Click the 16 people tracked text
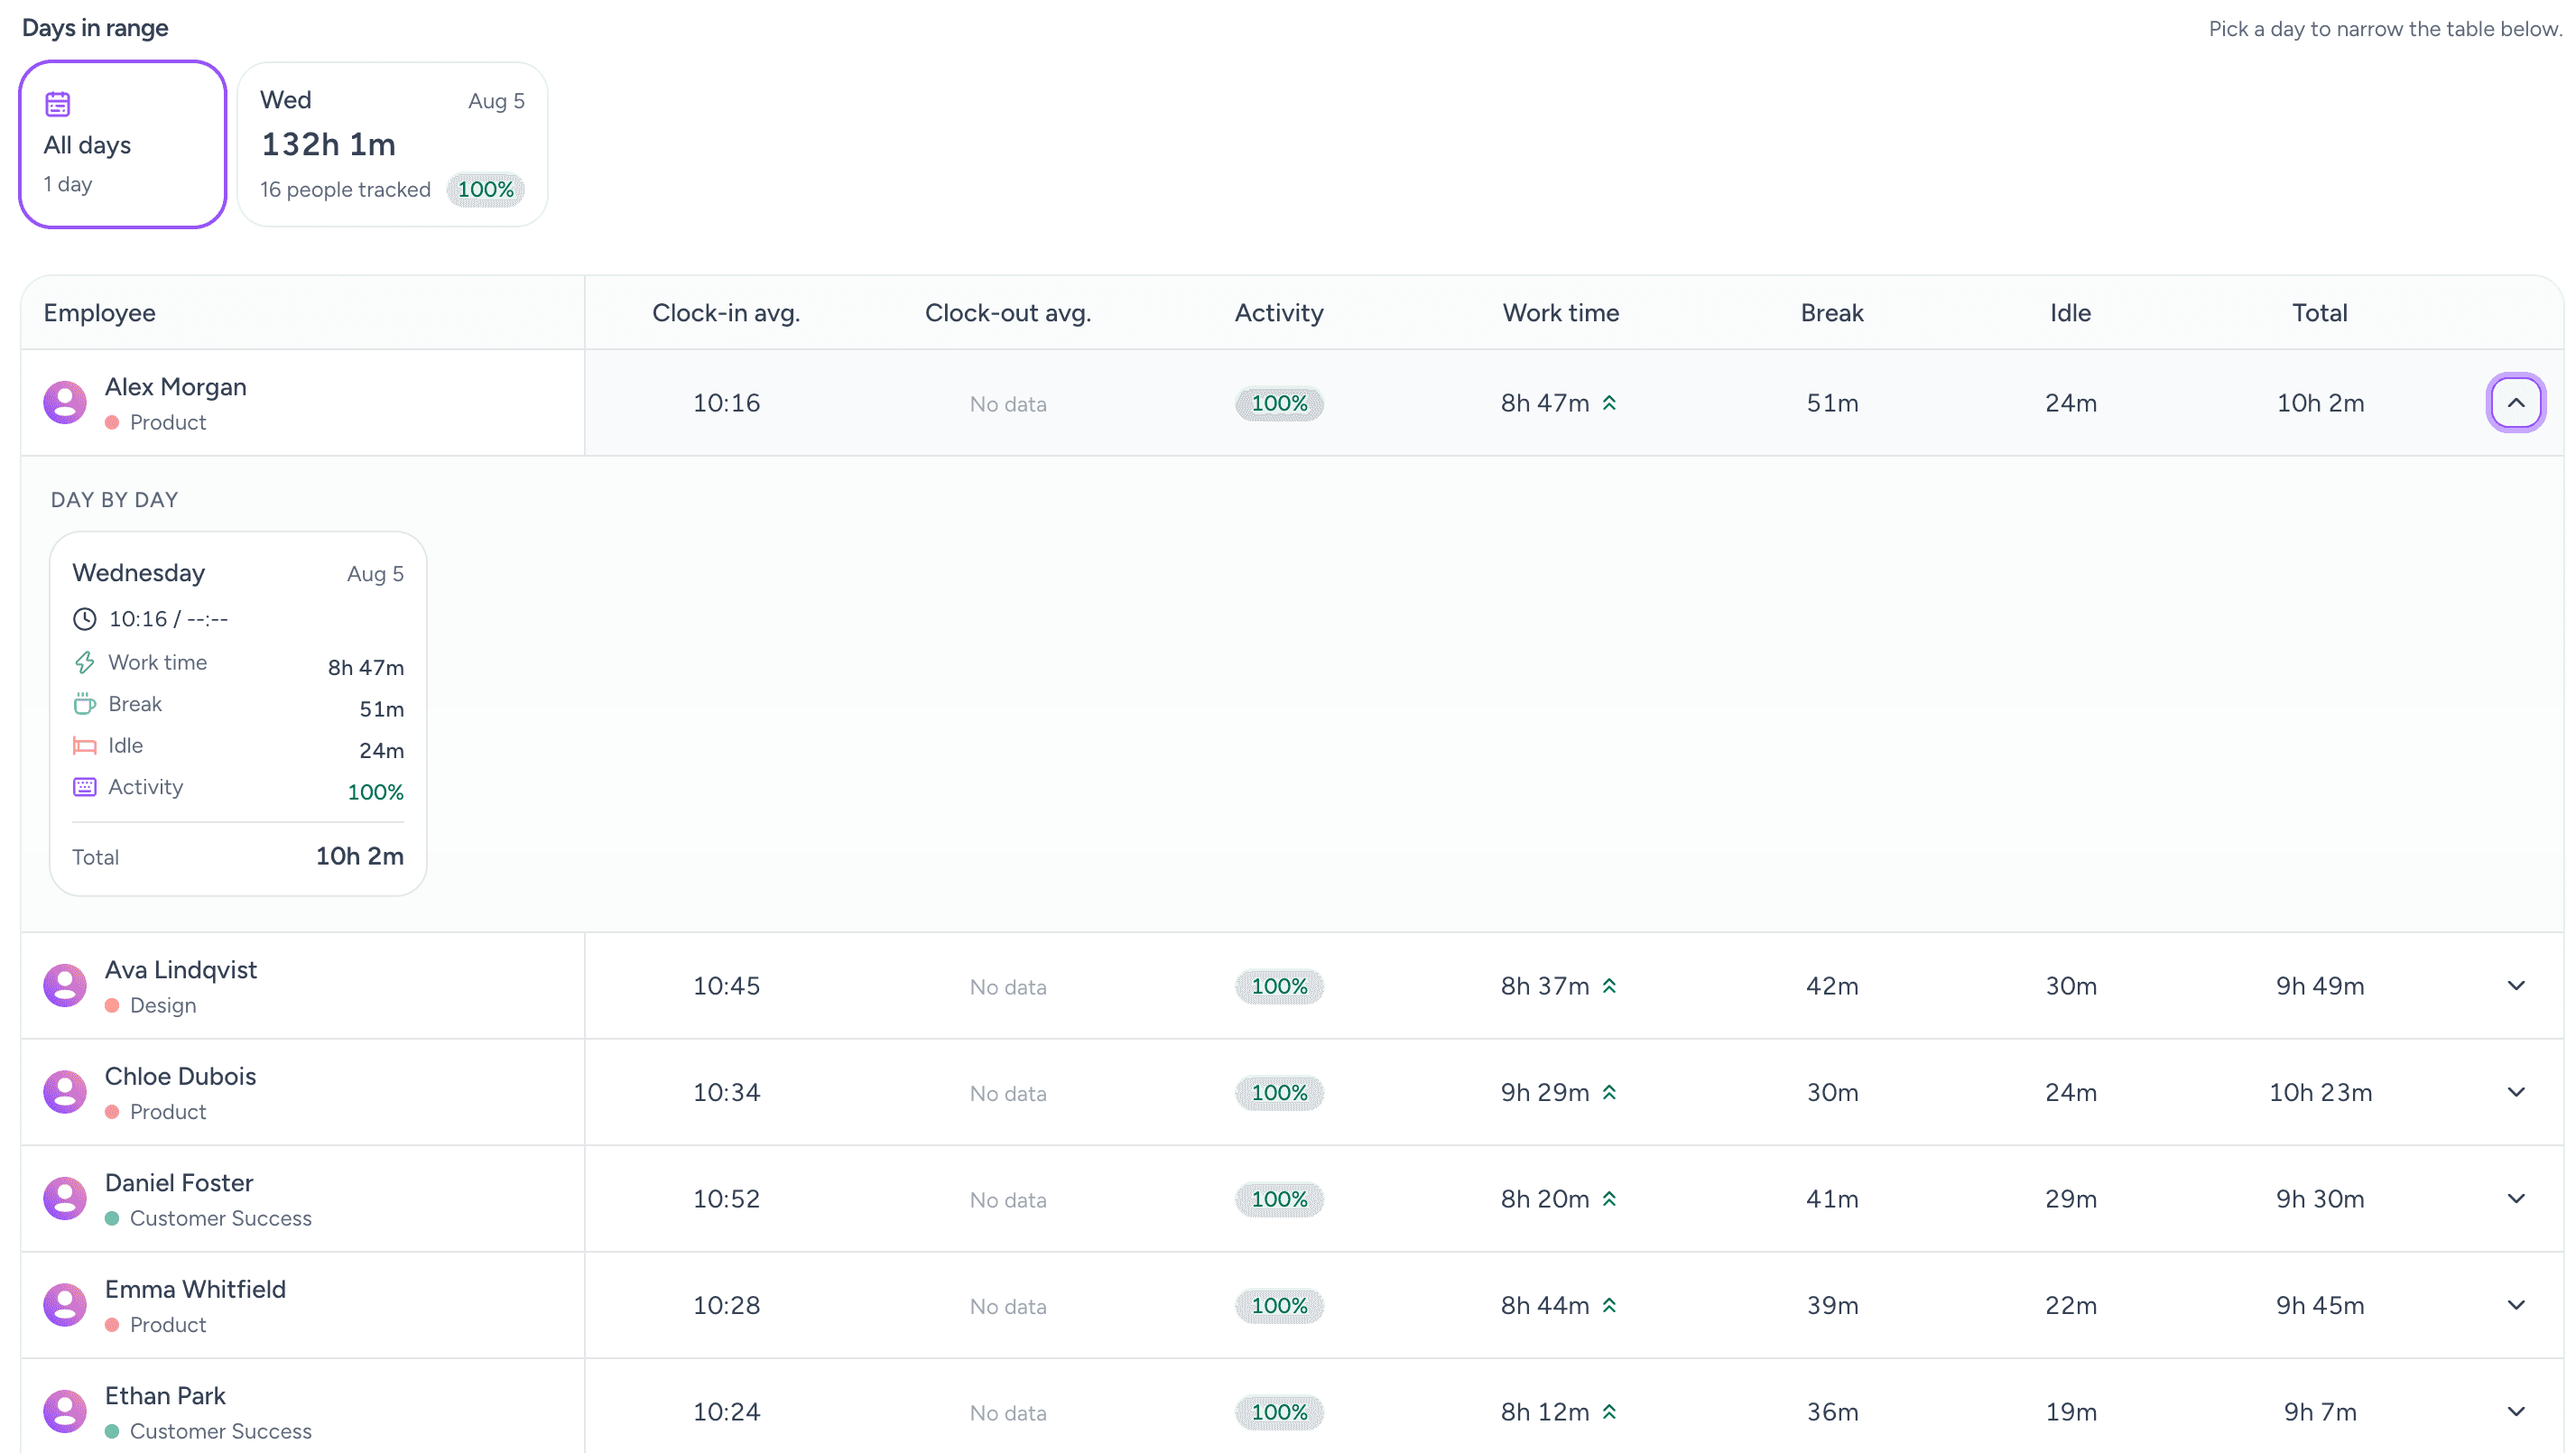This screenshot has width=2576, height=1453. tap(345, 189)
